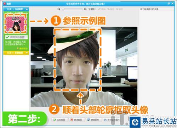Image resolution: width=177 pixels, height=128 pixels.
Task: Click the restore window icon in title bar
Action: pyautogui.click(x=169, y=4)
